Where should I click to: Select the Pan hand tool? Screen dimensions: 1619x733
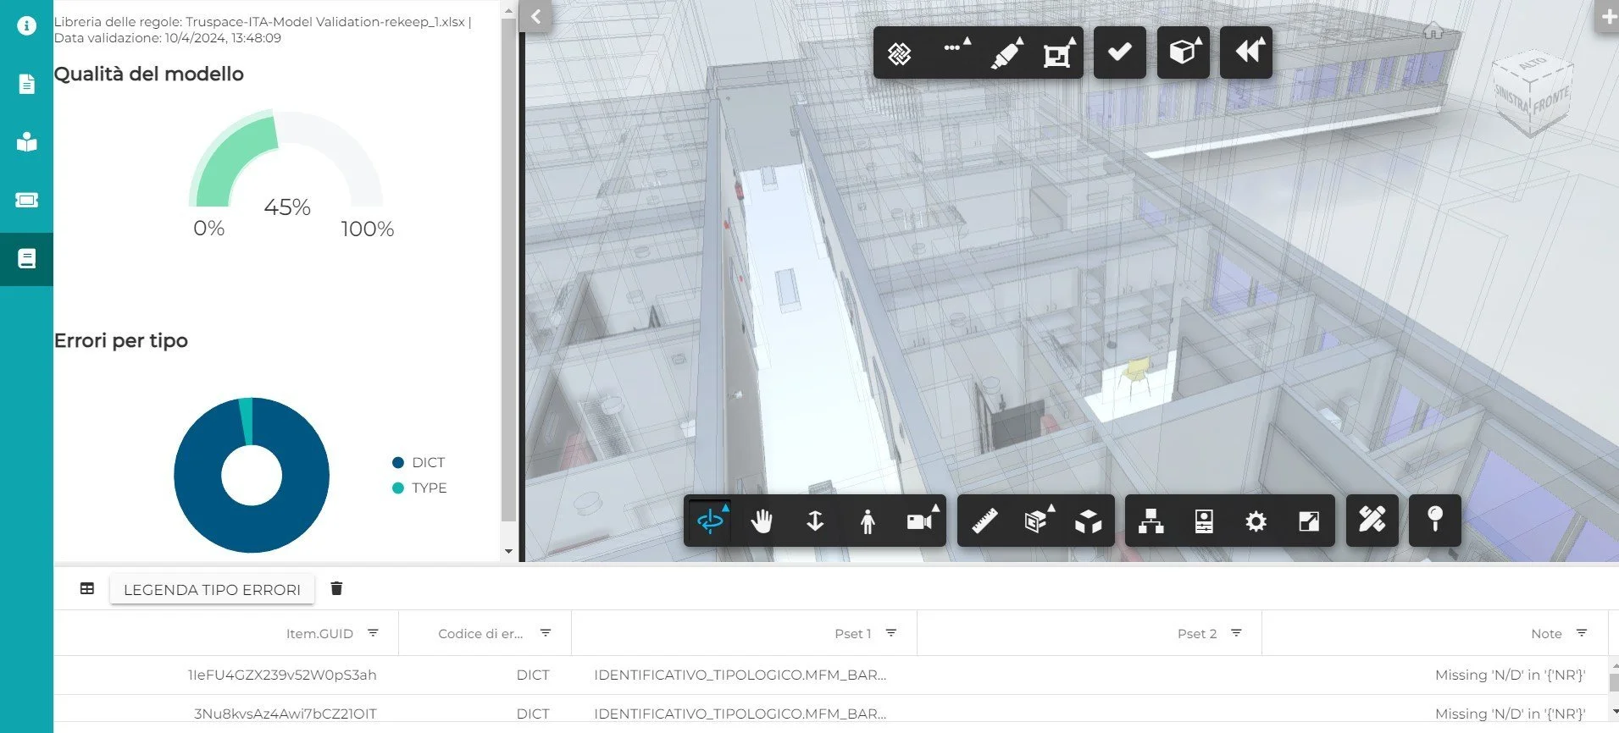point(762,521)
